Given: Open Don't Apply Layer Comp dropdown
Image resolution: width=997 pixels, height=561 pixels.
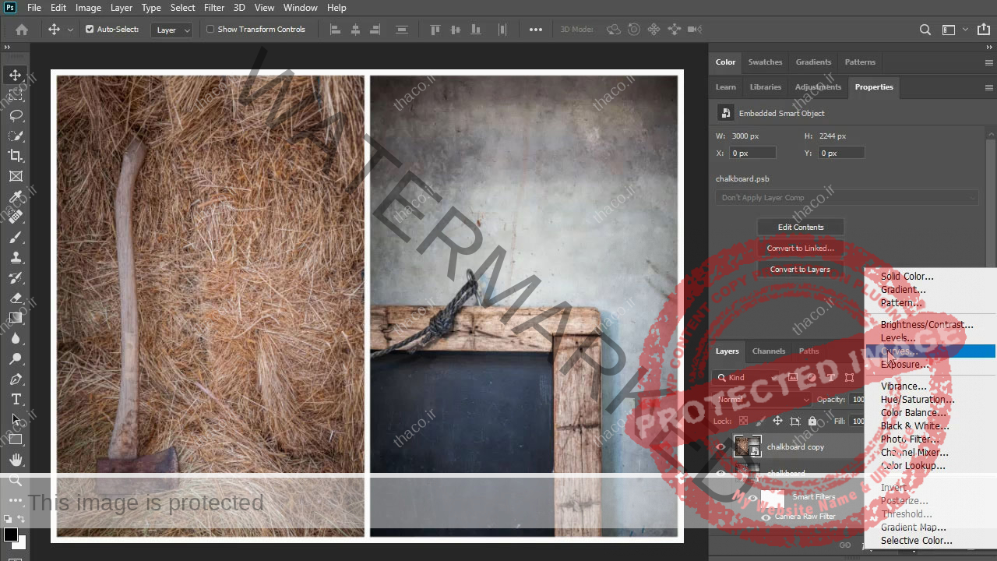Looking at the screenshot, I should tap(847, 198).
